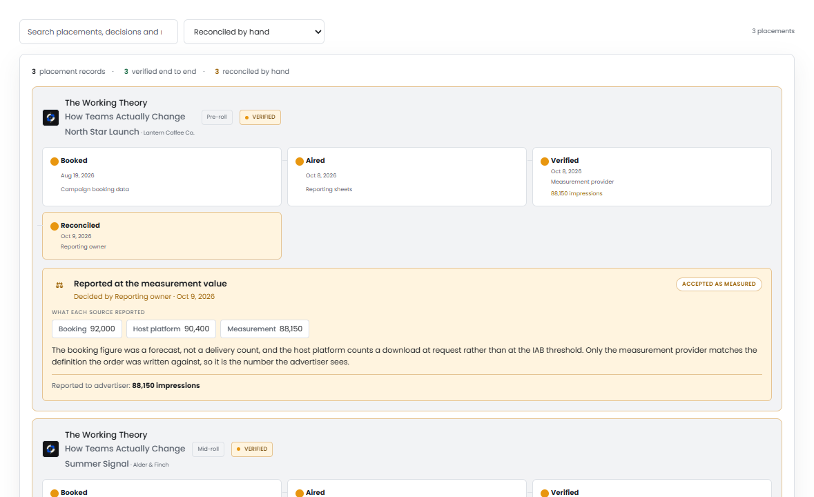The width and height of the screenshot is (814, 497).
Task: Click the Measurement 88,150 source chip
Action: coord(264,329)
